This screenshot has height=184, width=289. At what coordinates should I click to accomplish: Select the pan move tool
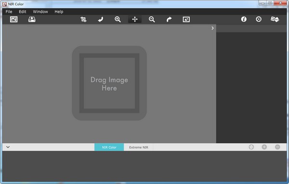(x=135, y=19)
